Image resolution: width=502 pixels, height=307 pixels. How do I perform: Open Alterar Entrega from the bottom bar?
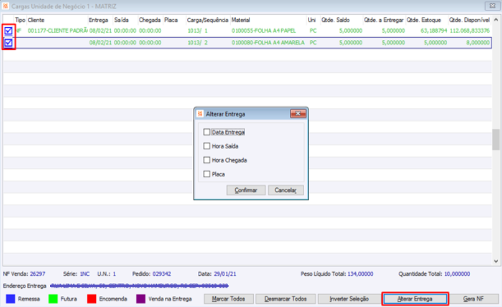[x=415, y=299]
